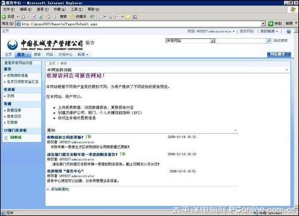Open the 收购债权合同表更新 announcement
This screenshot has width=299, height=216.
coord(65,137)
